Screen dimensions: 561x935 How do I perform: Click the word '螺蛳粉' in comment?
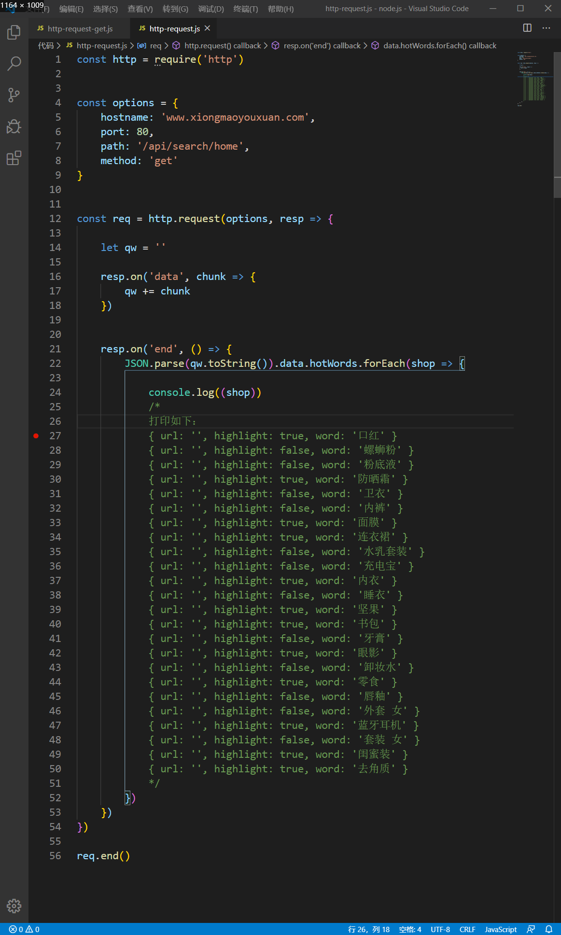(379, 450)
